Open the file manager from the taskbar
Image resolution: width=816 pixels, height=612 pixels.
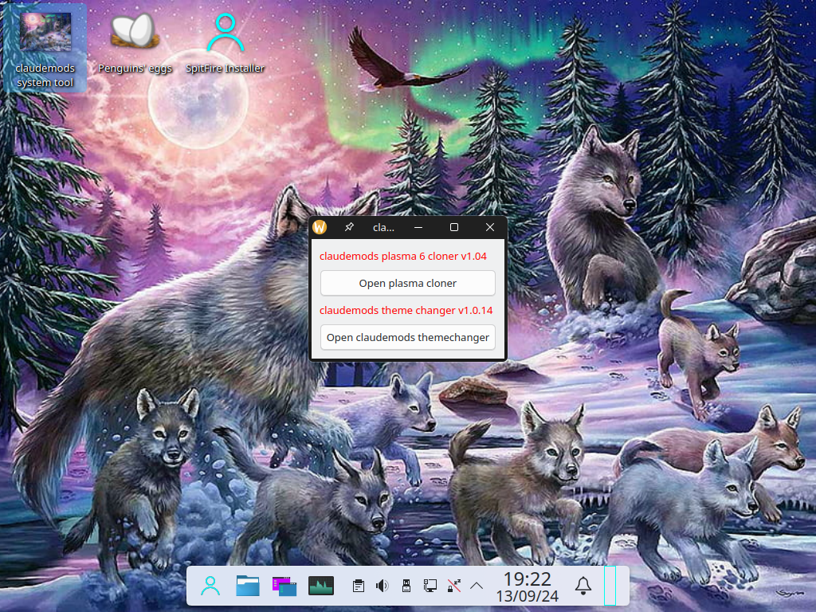pyautogui.click(x=248, y=586)
